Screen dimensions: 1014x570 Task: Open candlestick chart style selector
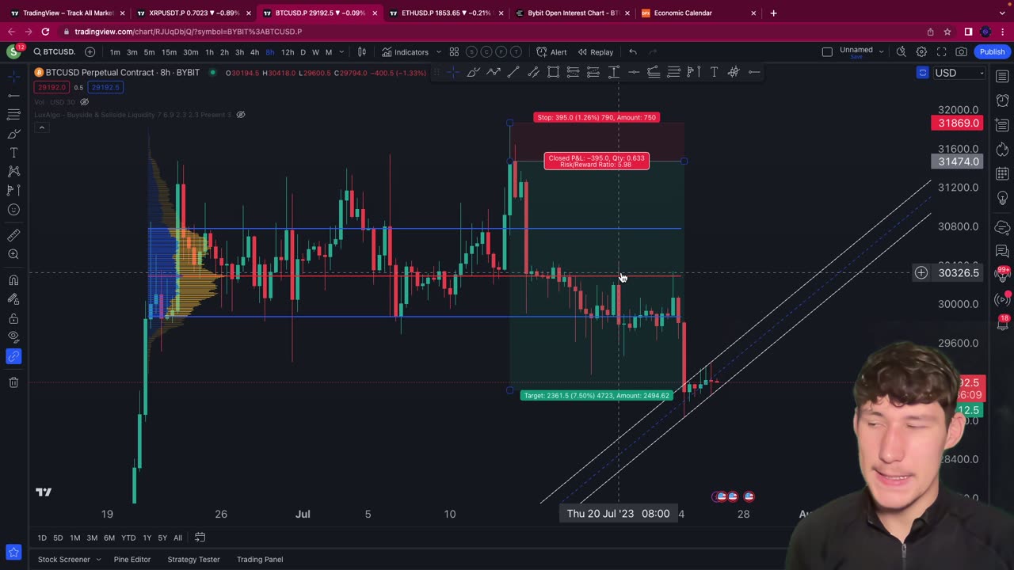(x=362, y=51)
